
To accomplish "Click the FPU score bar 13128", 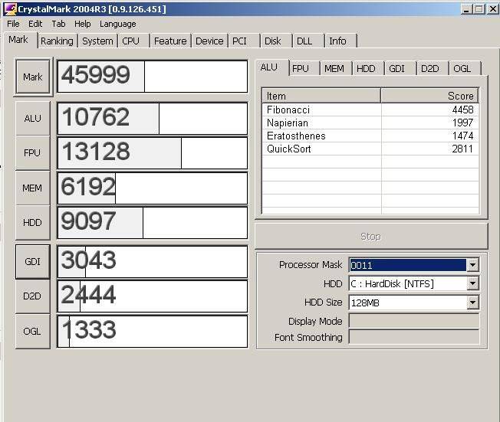I will click(153, 153).
